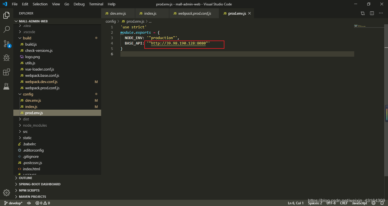
Task: Switch to the webpack.prod.conf.js tab
Action: 194,13
